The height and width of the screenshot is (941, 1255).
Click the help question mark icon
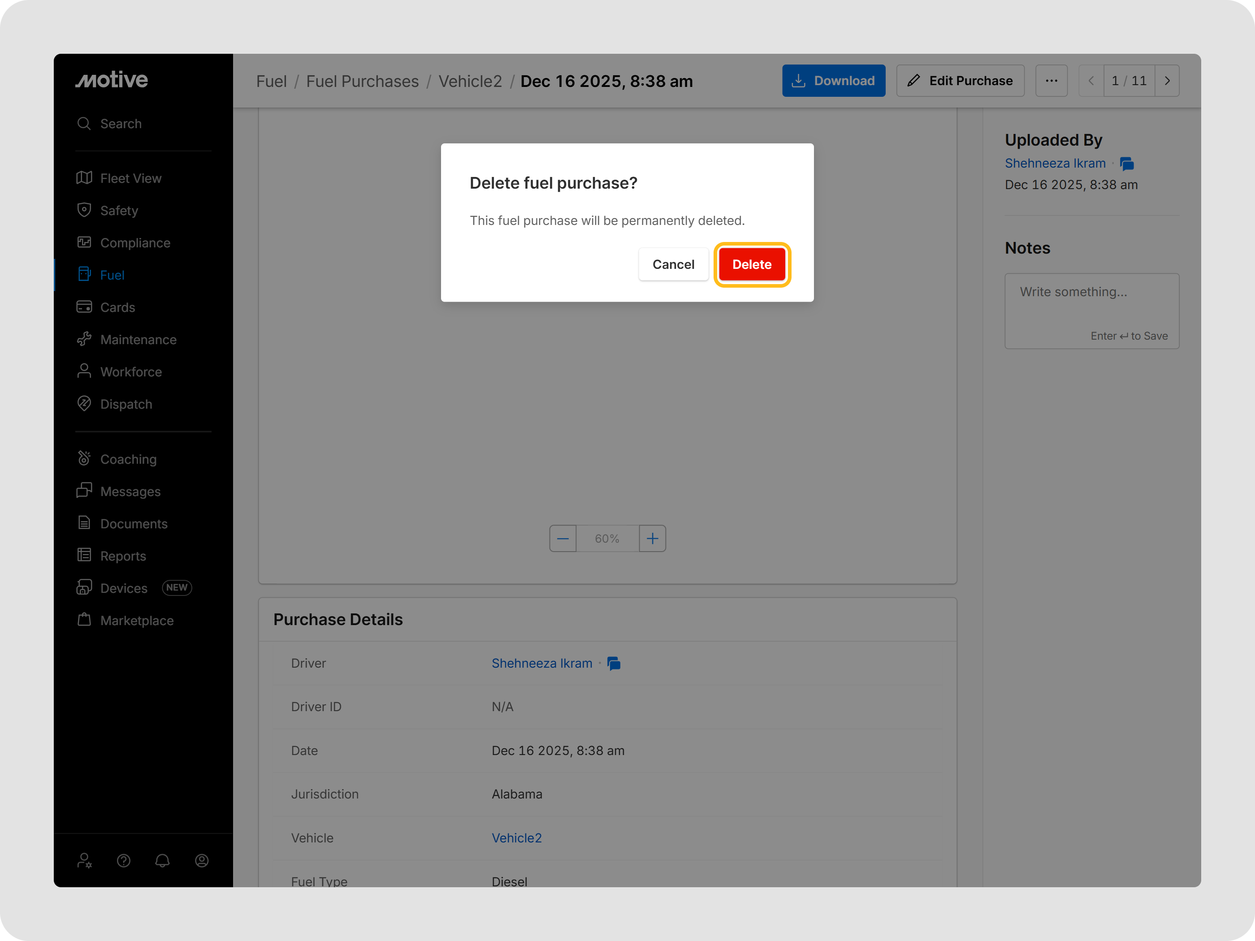tap(123, 861)
